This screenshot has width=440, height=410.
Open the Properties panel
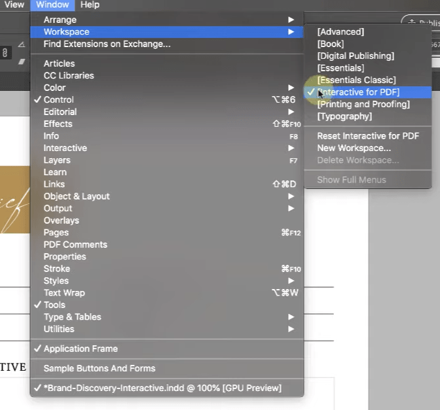pos(167,256)
